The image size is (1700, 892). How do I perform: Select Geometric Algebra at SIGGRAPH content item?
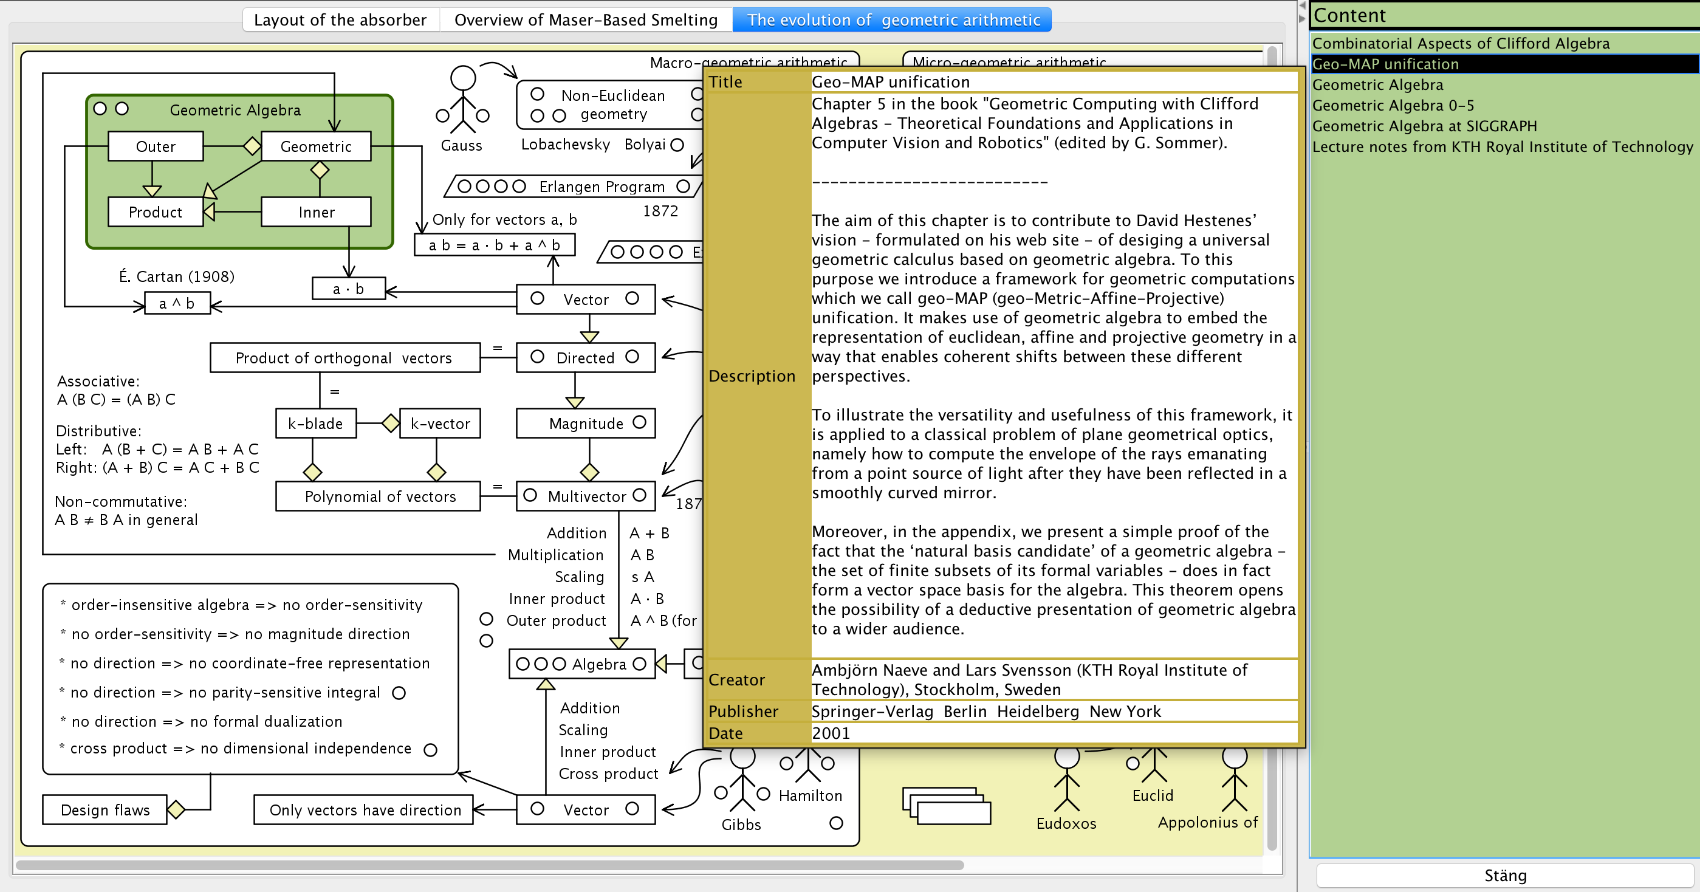(1424, 126)
